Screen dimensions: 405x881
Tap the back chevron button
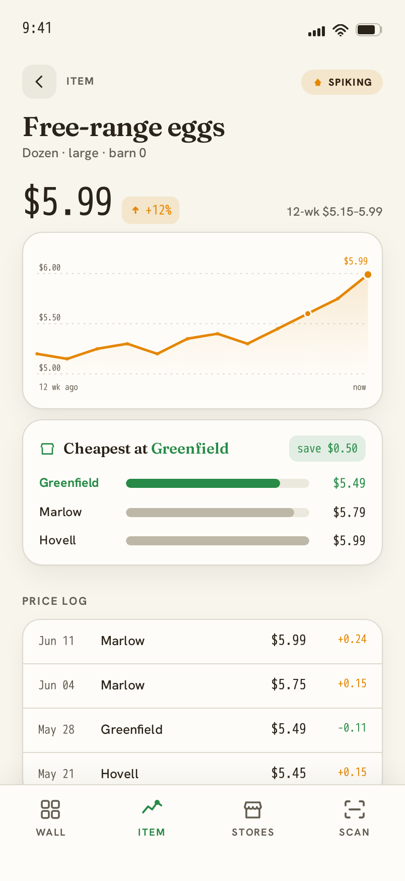click(39, 82)
